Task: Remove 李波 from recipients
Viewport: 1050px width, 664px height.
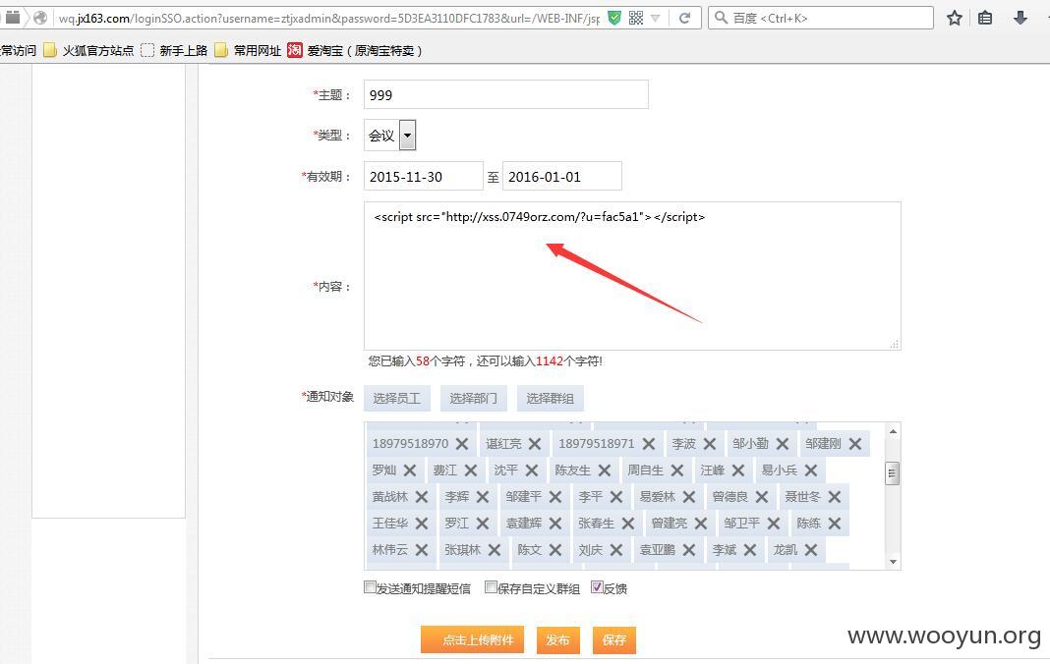Action: pyautogui.click(x=710, y=444)
